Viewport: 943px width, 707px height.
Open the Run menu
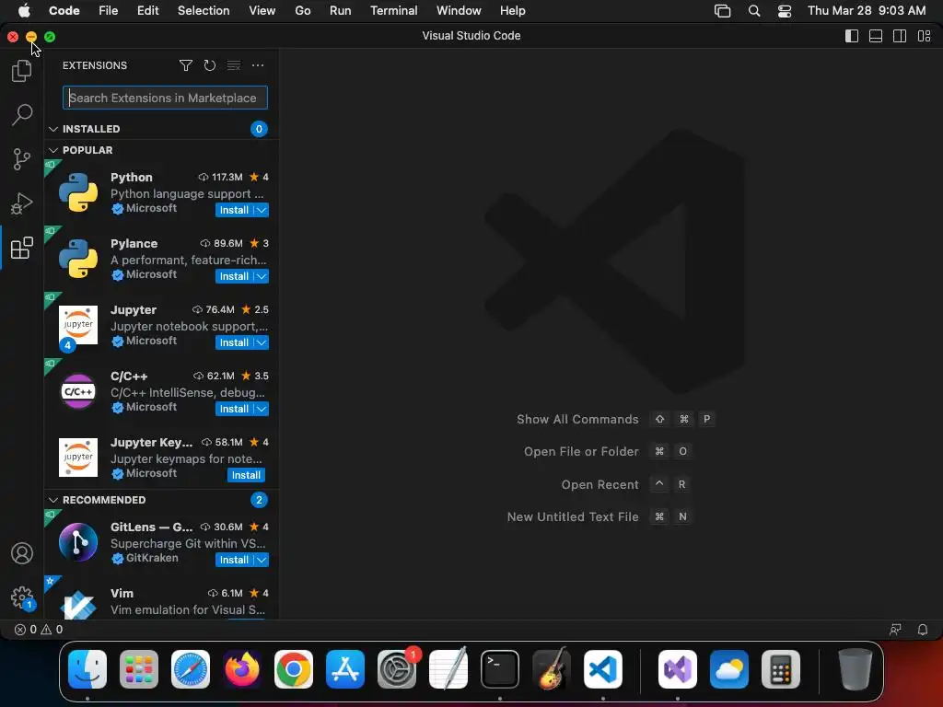340,11
